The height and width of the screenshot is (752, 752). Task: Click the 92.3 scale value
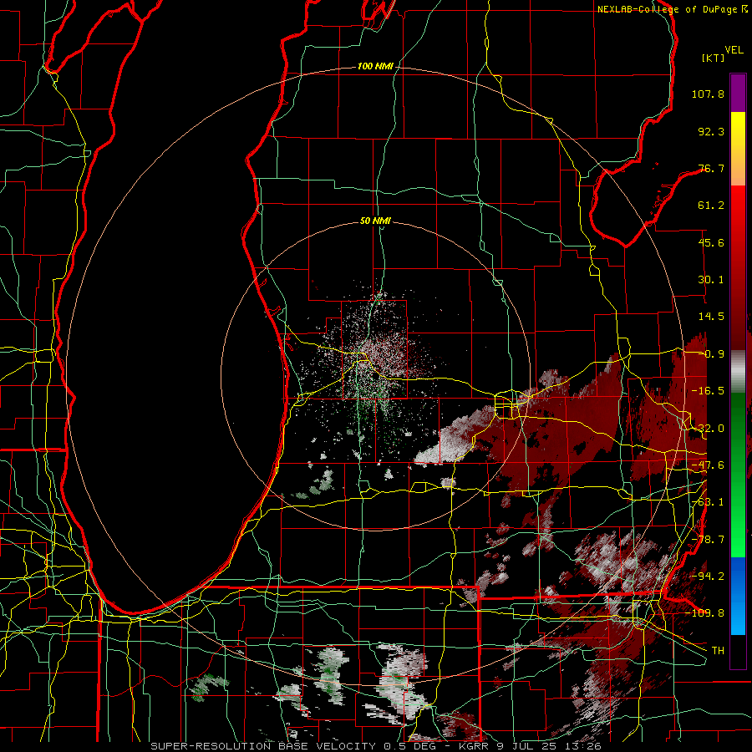pos(711,131)
